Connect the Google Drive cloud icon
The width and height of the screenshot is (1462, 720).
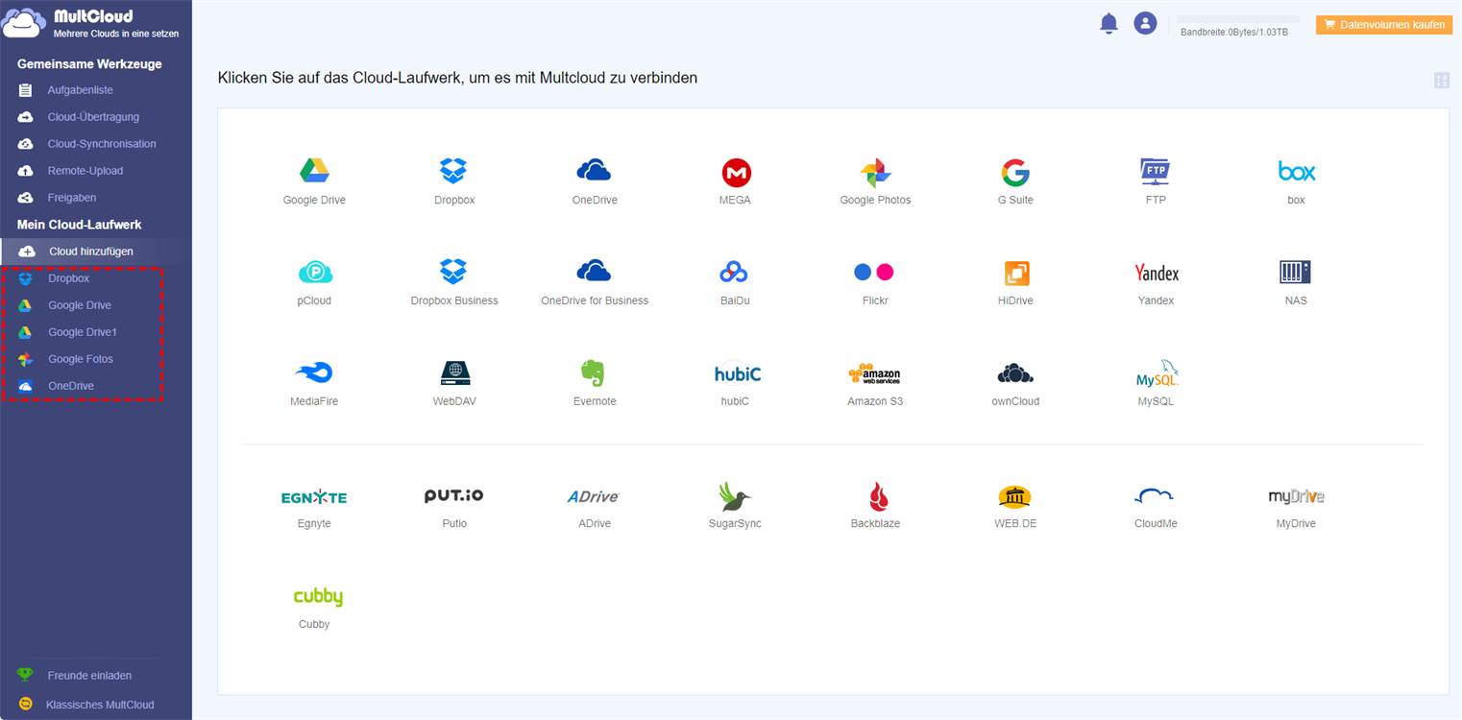[314, 171]
